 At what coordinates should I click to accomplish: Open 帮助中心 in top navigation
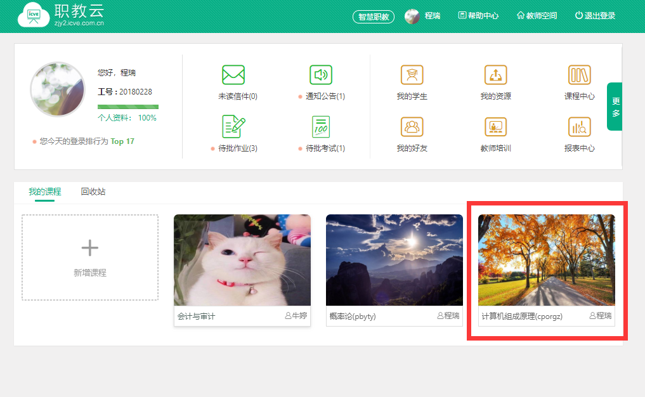[478, 16]
